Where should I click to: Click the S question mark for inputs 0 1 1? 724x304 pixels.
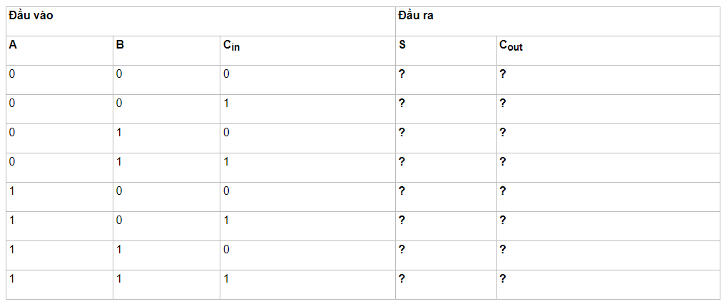click(x=402, y=162)
